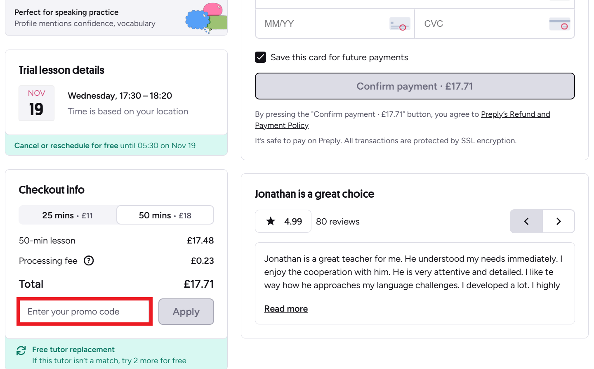The width and height of the screenshot is (594, 369).
Task: Click the CVC card hint icon
Action: tap(559, 24)
